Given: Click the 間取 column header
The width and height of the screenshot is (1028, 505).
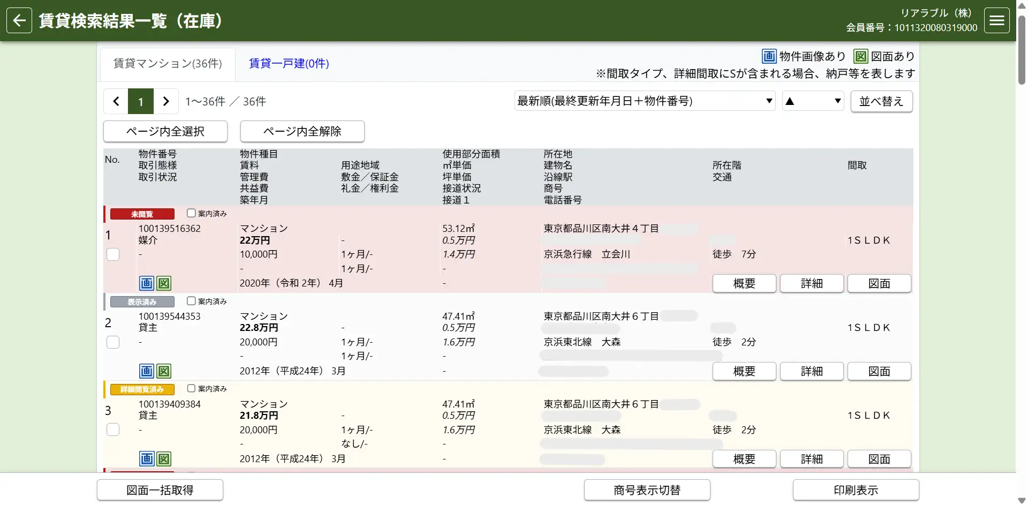Looking at the screenshot, I should click(857, 165).
